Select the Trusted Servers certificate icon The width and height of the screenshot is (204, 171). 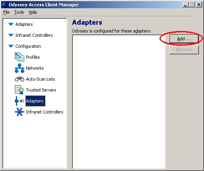(x=20, y=90)
